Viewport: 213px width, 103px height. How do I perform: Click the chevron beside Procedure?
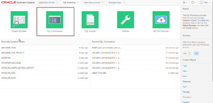click(x=209, y=97)
